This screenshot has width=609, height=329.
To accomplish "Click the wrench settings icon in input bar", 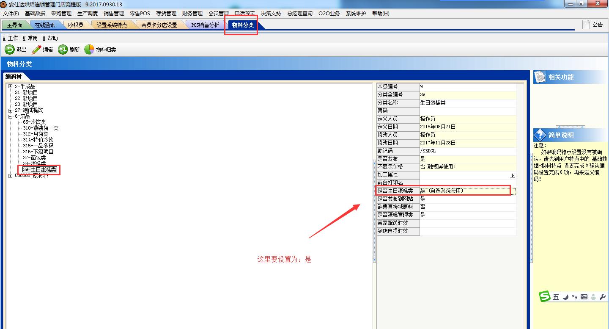I will 603,297.
